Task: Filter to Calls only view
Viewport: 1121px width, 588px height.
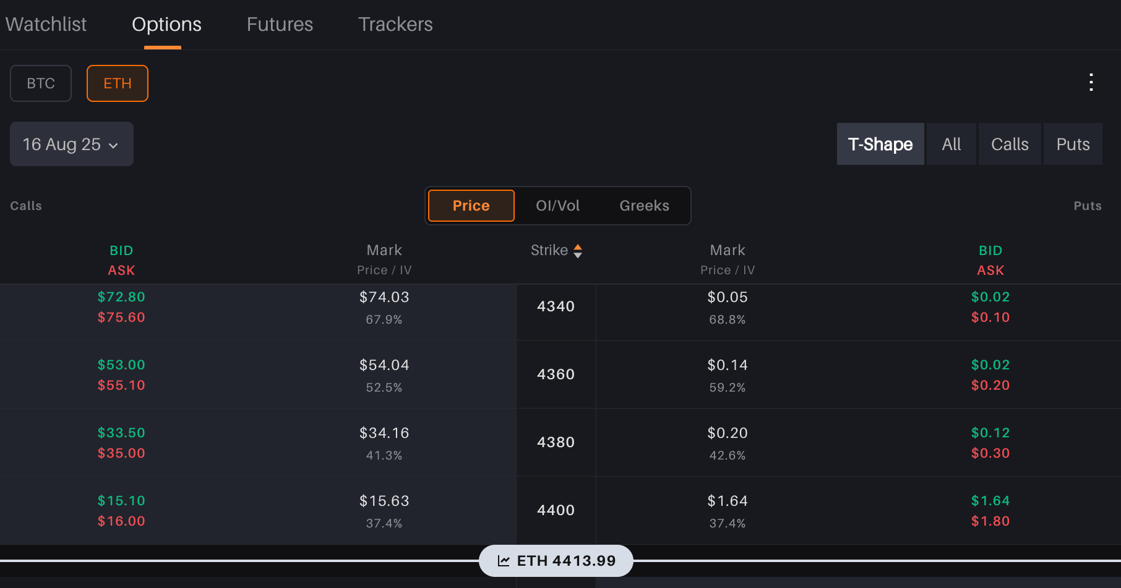Action: pyautogui.click(x=1010, y=144)
